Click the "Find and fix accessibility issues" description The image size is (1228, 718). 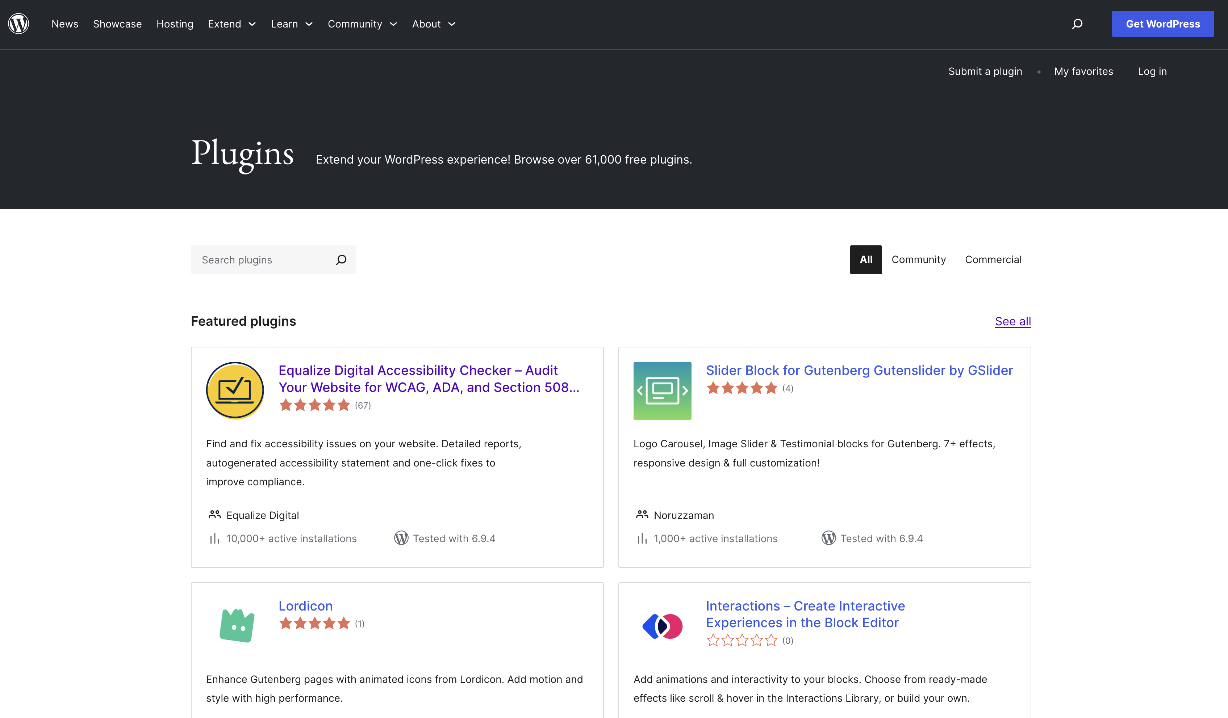[x=364, y=463]
